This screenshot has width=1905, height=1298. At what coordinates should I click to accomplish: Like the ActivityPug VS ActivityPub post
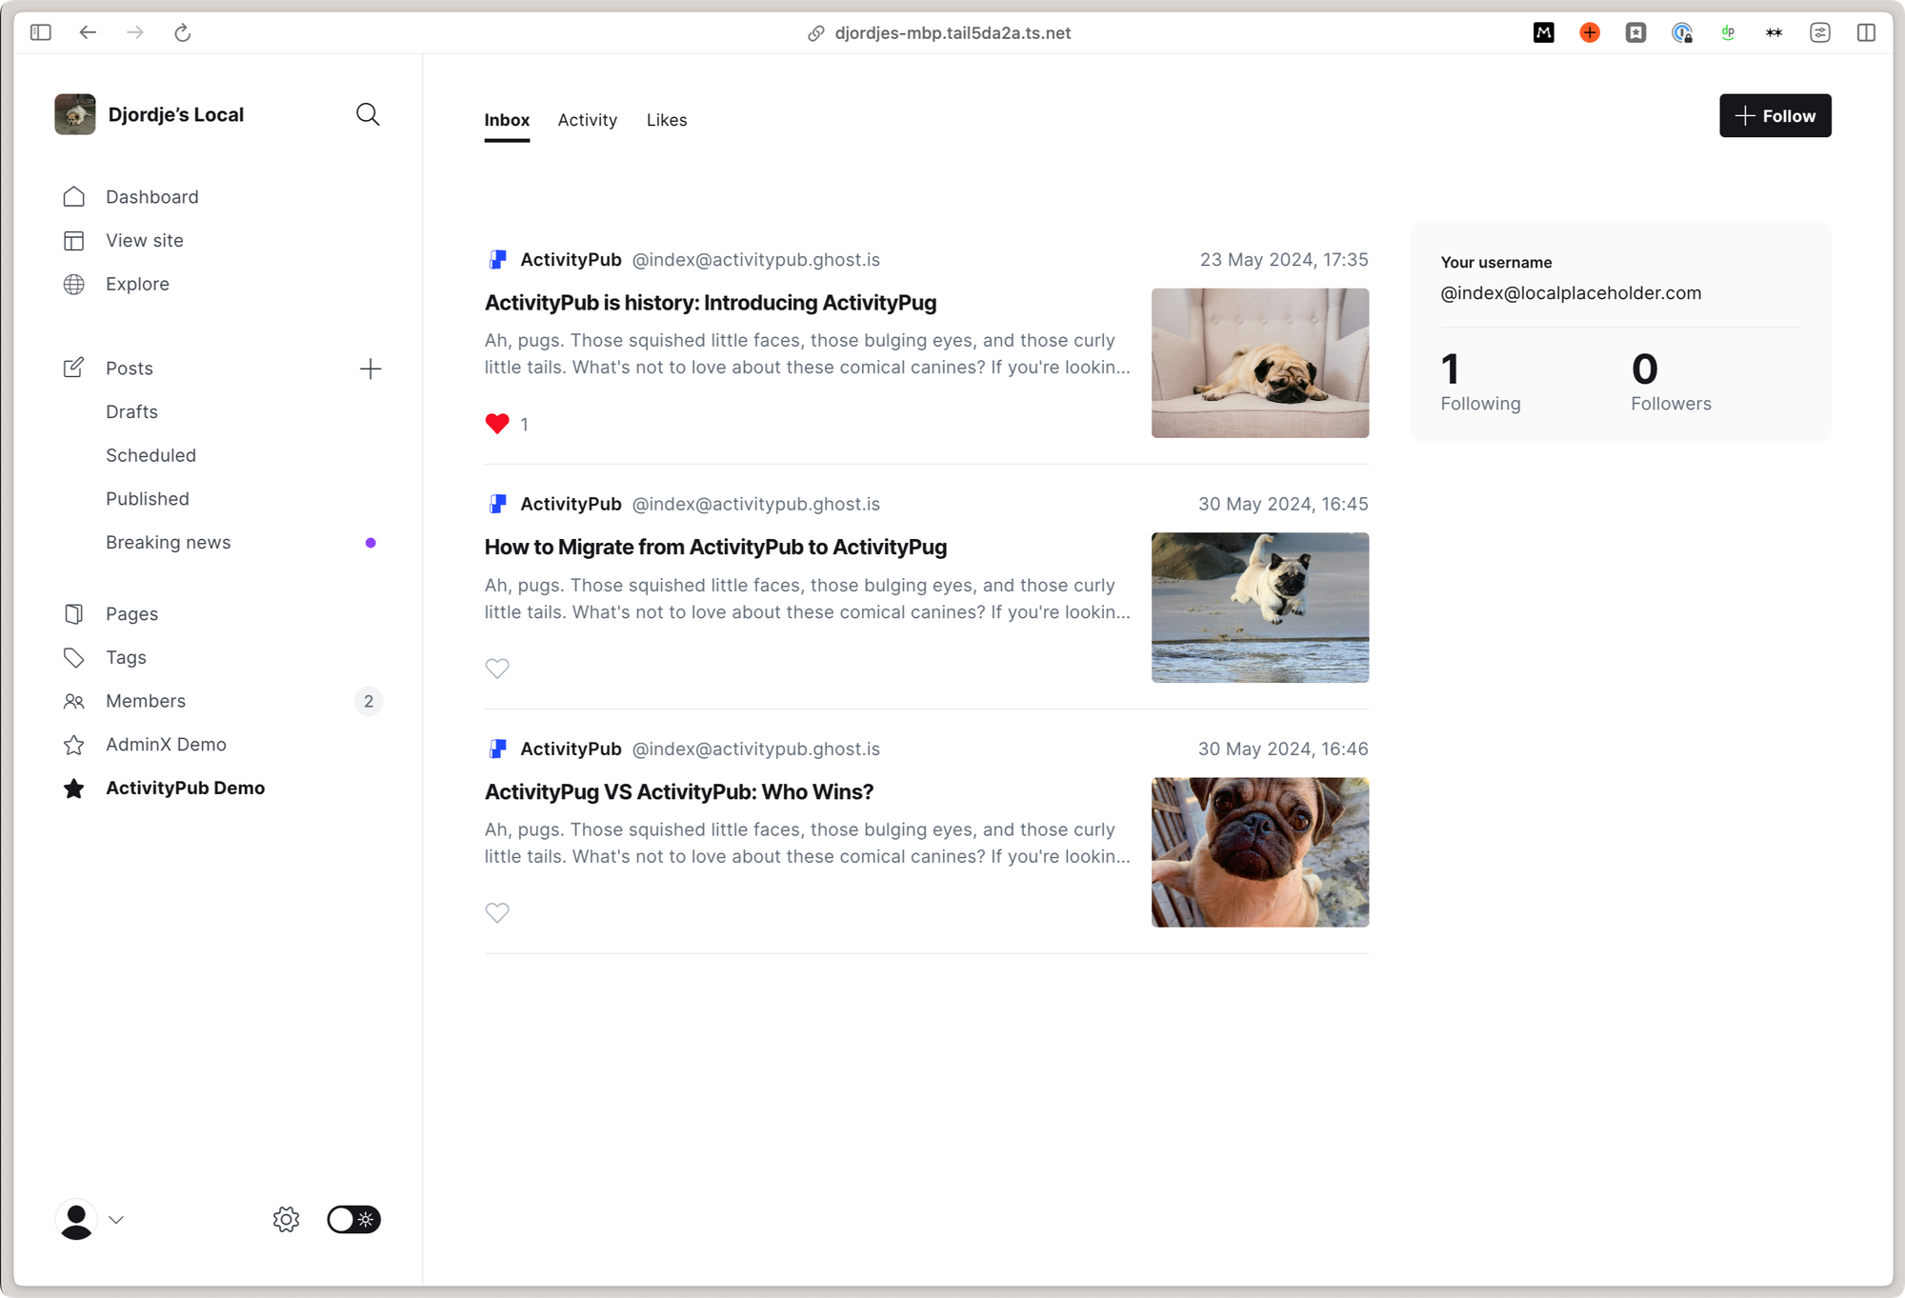497,912
